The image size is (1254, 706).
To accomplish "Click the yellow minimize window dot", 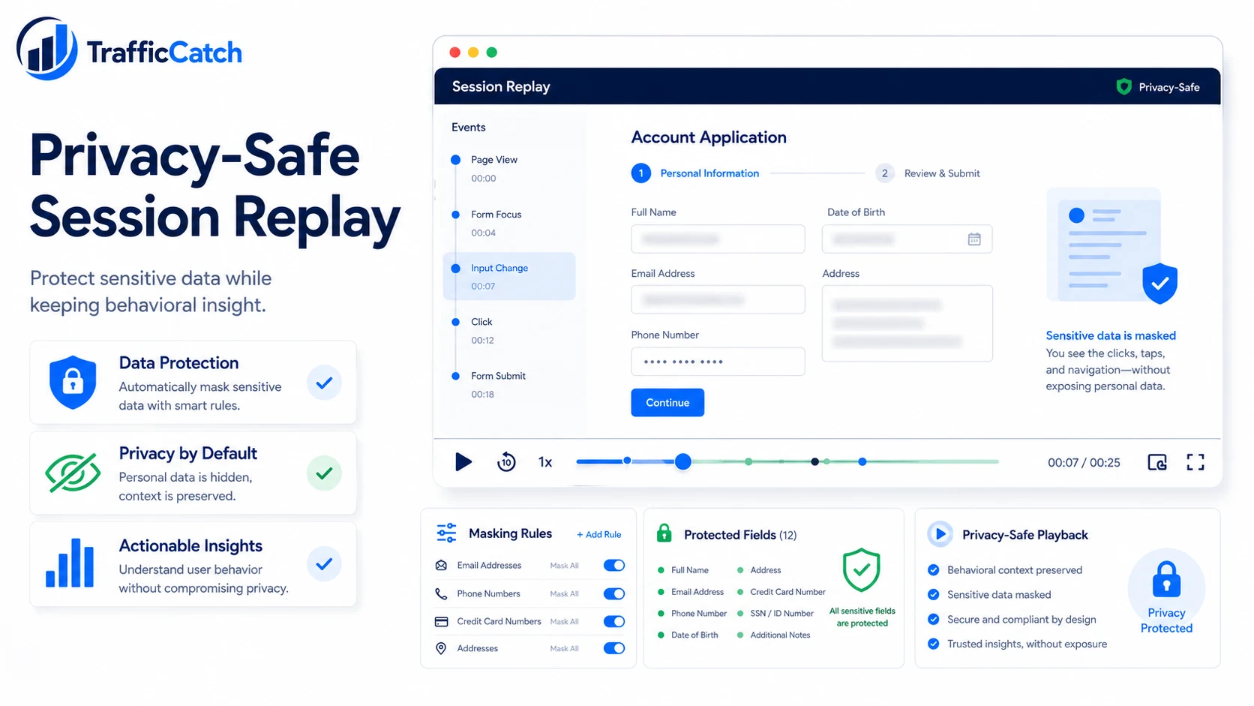I will point(473,53).
